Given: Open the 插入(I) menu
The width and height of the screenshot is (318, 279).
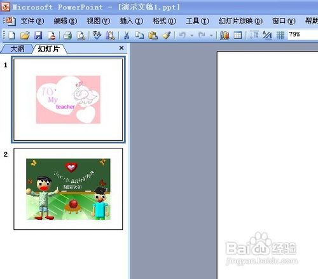Looking at the screenshot, I should click(x=132, y=21).
